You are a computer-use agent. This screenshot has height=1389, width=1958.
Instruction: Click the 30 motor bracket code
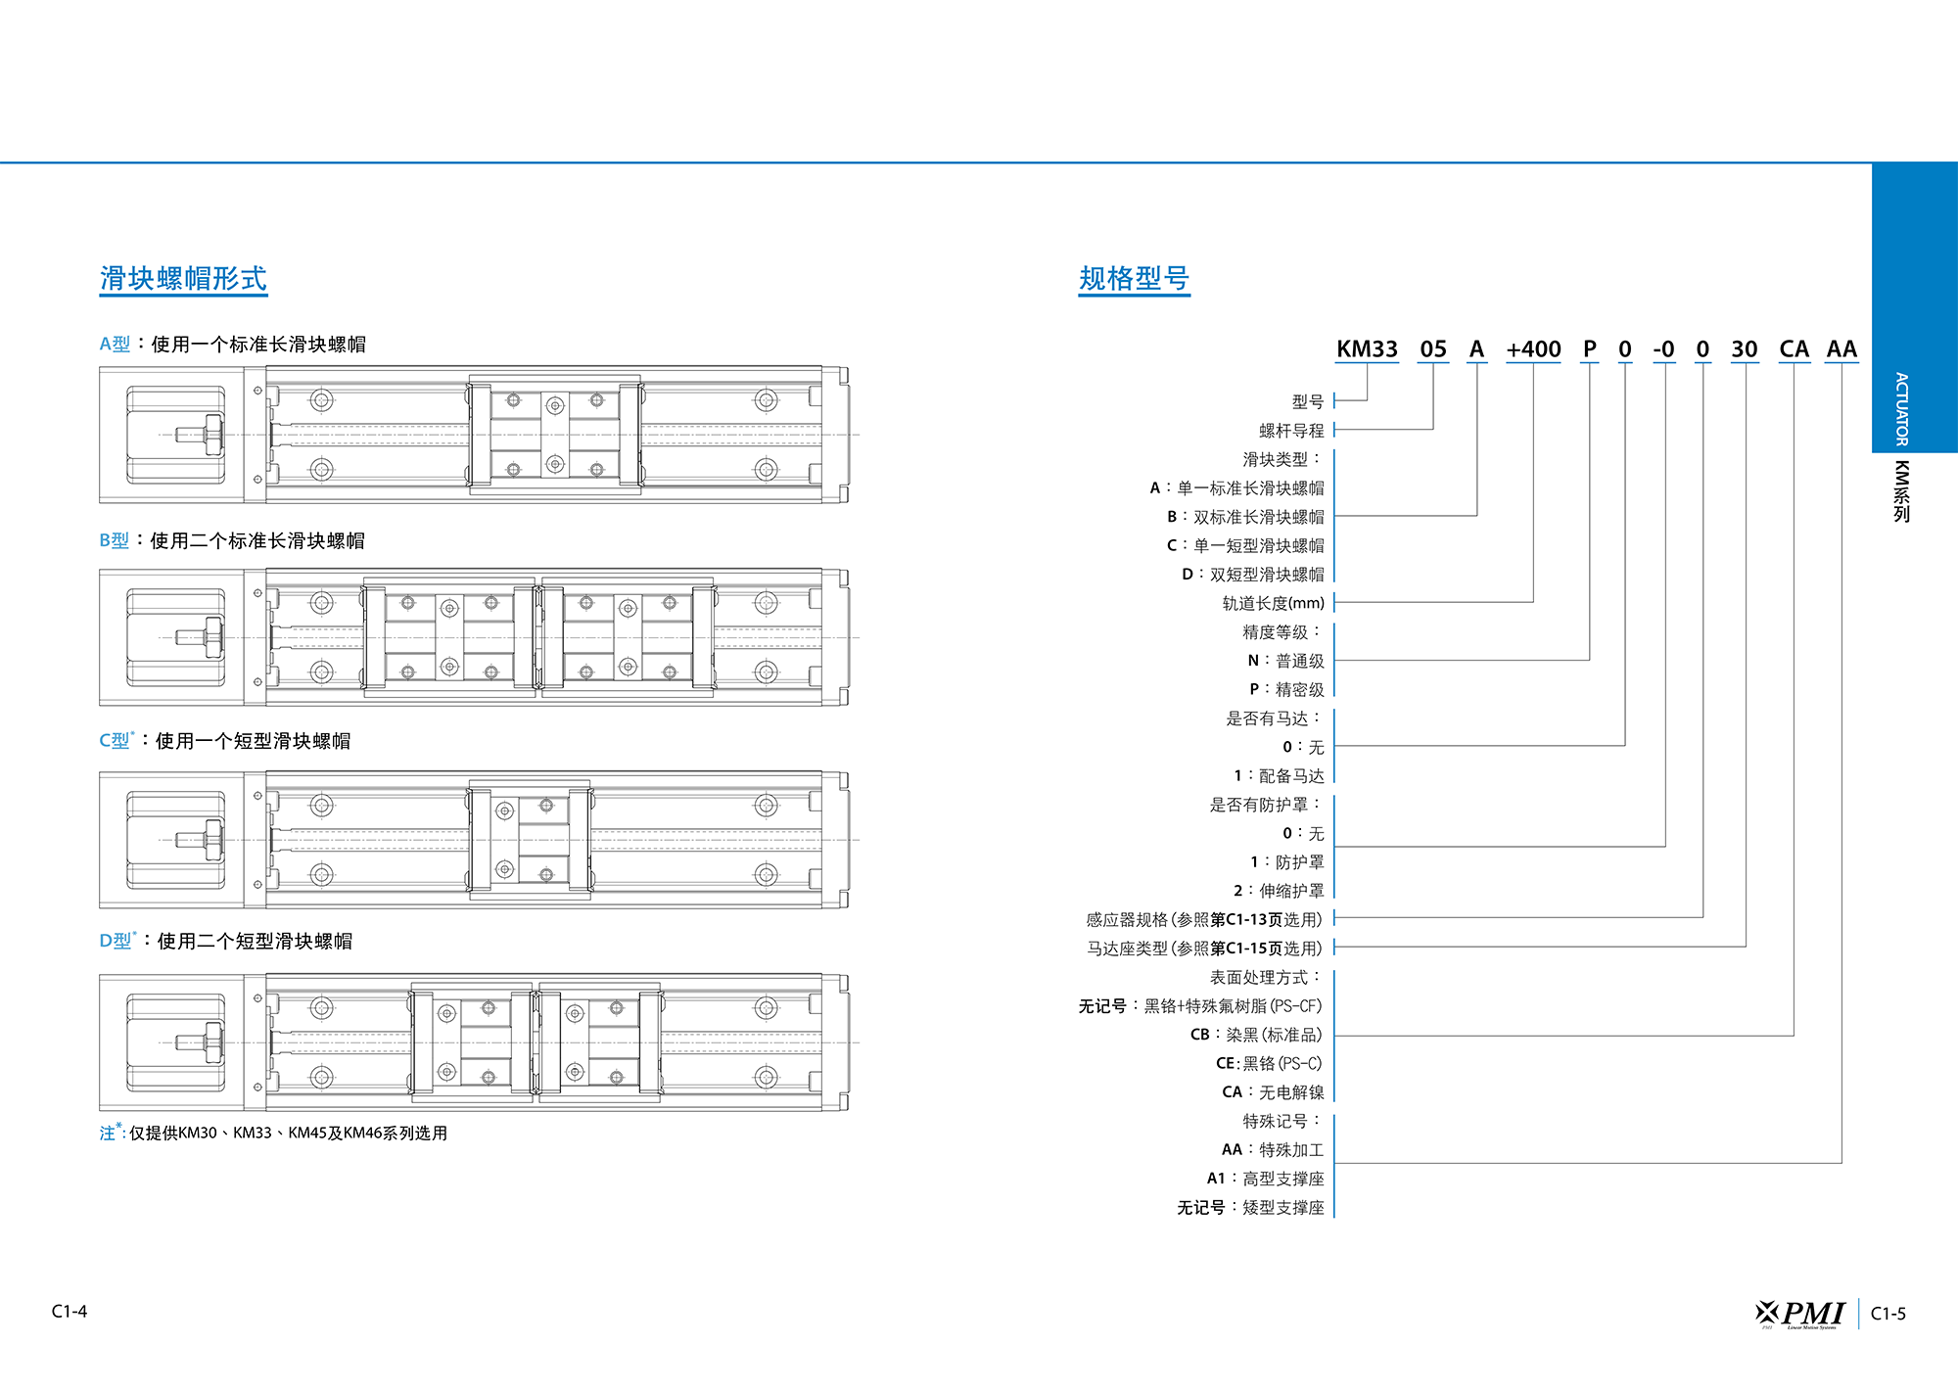tap(1745, 349)
